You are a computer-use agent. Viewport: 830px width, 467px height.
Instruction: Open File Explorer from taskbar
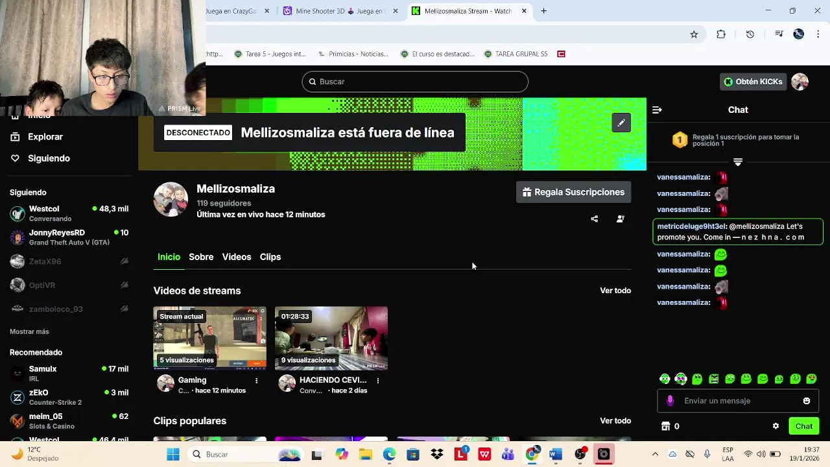[x=366, y=455]
